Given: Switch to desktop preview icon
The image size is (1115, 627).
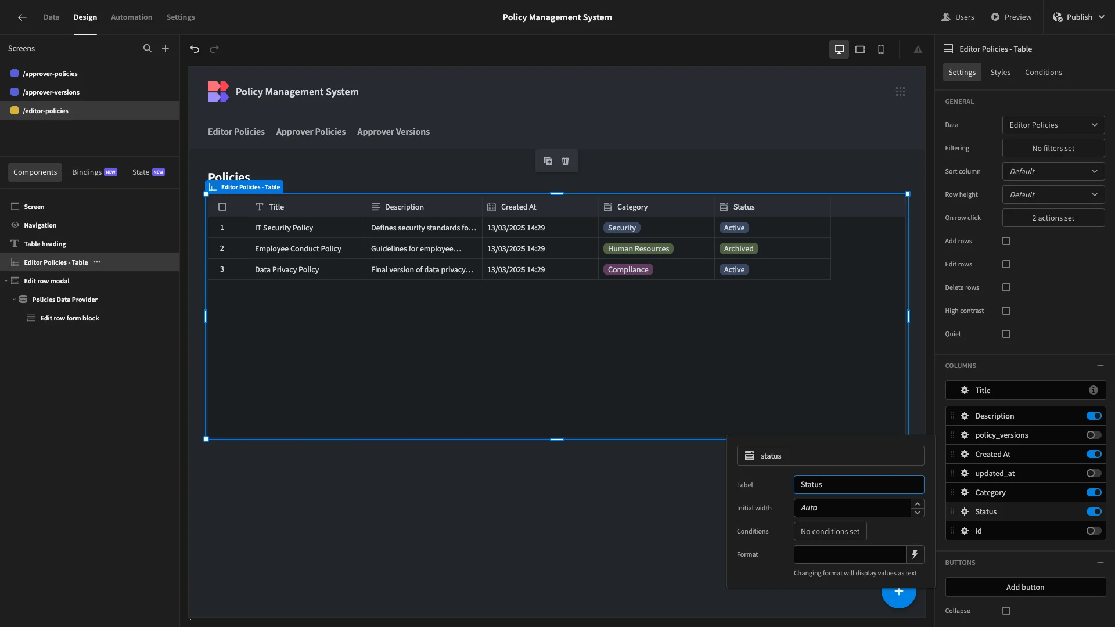Looking at the screenshot, I should click(x=839, y=49).
